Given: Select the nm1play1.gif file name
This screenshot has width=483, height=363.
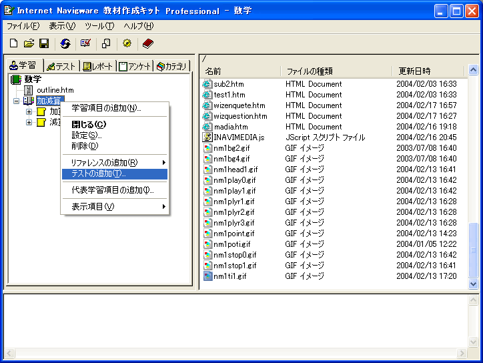Looking at the screenshot, I should (235, 191).
